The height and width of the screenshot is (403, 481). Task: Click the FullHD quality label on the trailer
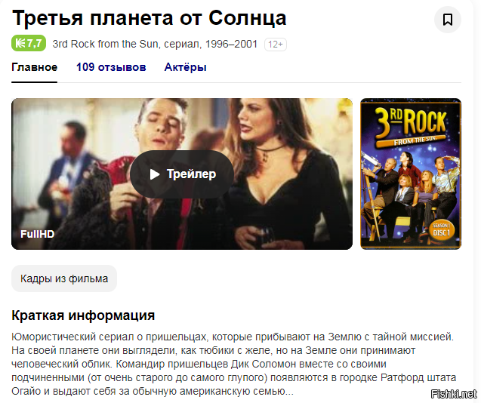tap(37, 234)
